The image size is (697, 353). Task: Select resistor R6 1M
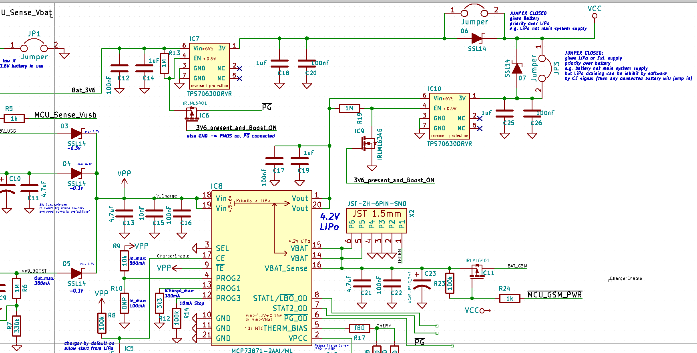[x=16, y=288]
